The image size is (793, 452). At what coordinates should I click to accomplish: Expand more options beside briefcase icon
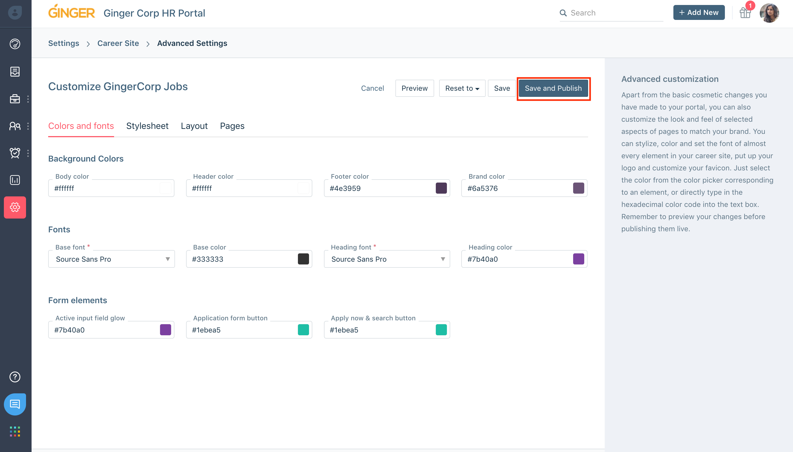28,99
